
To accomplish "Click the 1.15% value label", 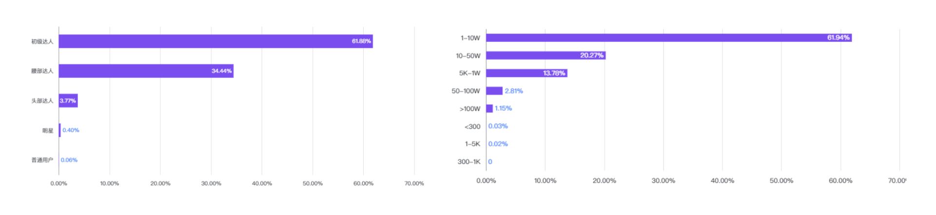I will coord(503,109).
